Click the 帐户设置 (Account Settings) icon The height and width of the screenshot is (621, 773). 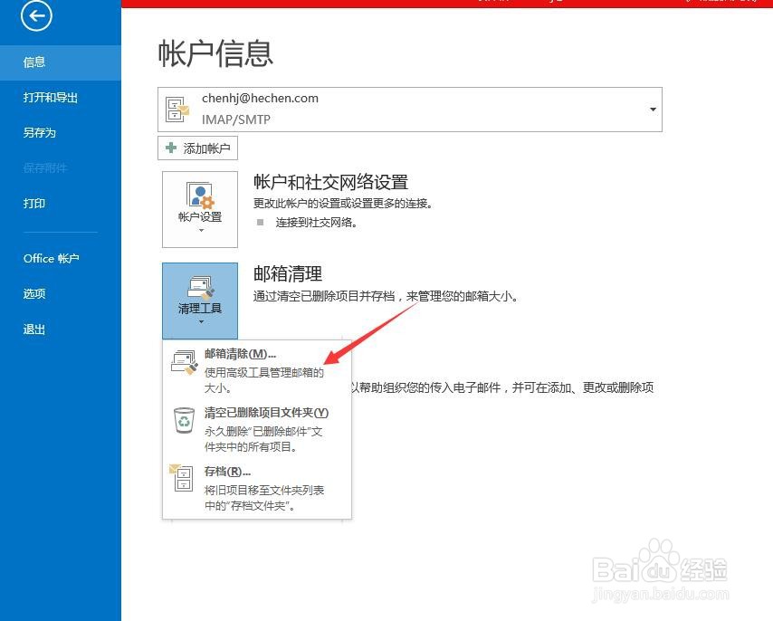tap(199, 195)
